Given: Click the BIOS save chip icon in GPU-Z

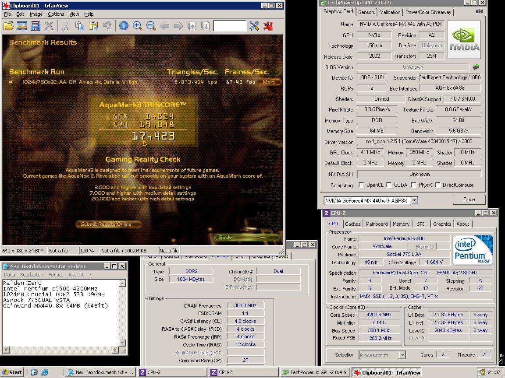Looking at the screenshot, I should pyautogui.click(x=476, y=67).
